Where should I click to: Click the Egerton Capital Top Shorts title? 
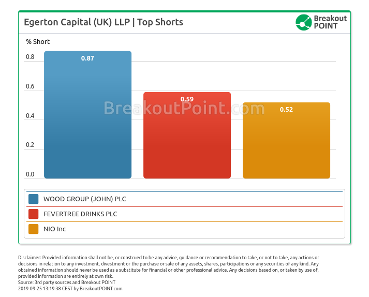[104, 22]
